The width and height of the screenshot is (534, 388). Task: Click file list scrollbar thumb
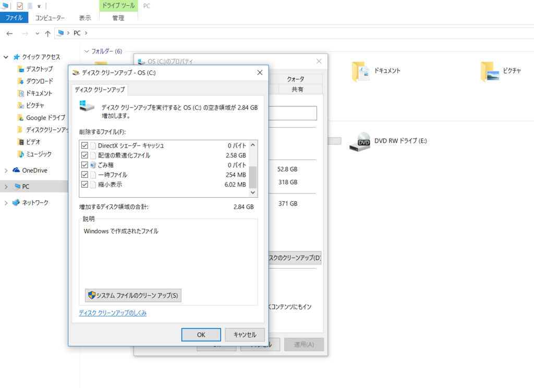click(x=253, y=177)
